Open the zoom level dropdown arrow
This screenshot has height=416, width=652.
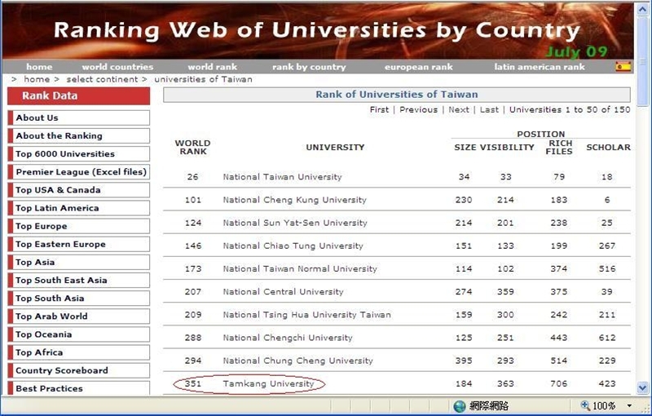[x=629, y=405]
